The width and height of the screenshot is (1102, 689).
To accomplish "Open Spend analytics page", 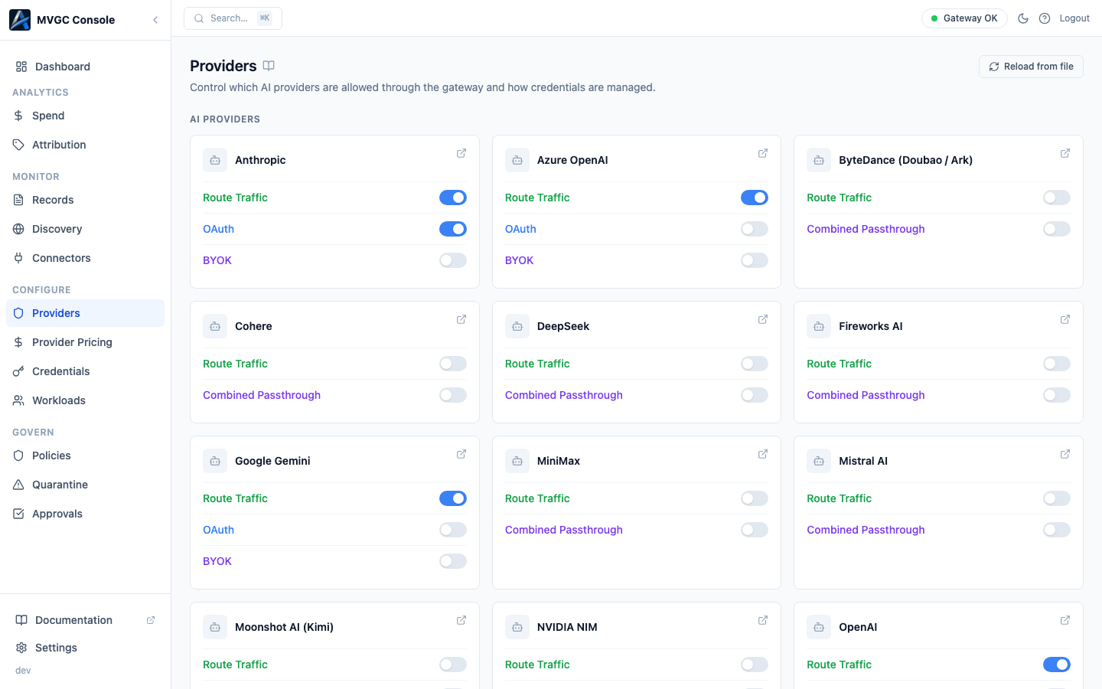I will 85,116.
